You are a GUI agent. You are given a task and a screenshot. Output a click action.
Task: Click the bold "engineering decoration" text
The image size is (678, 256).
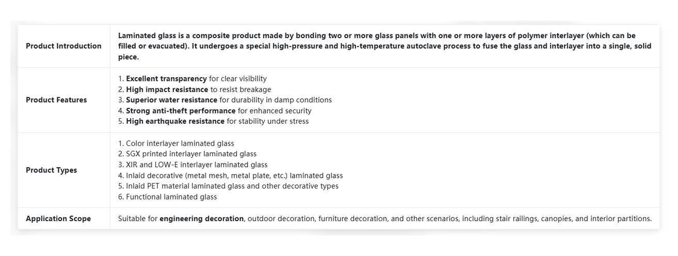[x=201, y=219]
